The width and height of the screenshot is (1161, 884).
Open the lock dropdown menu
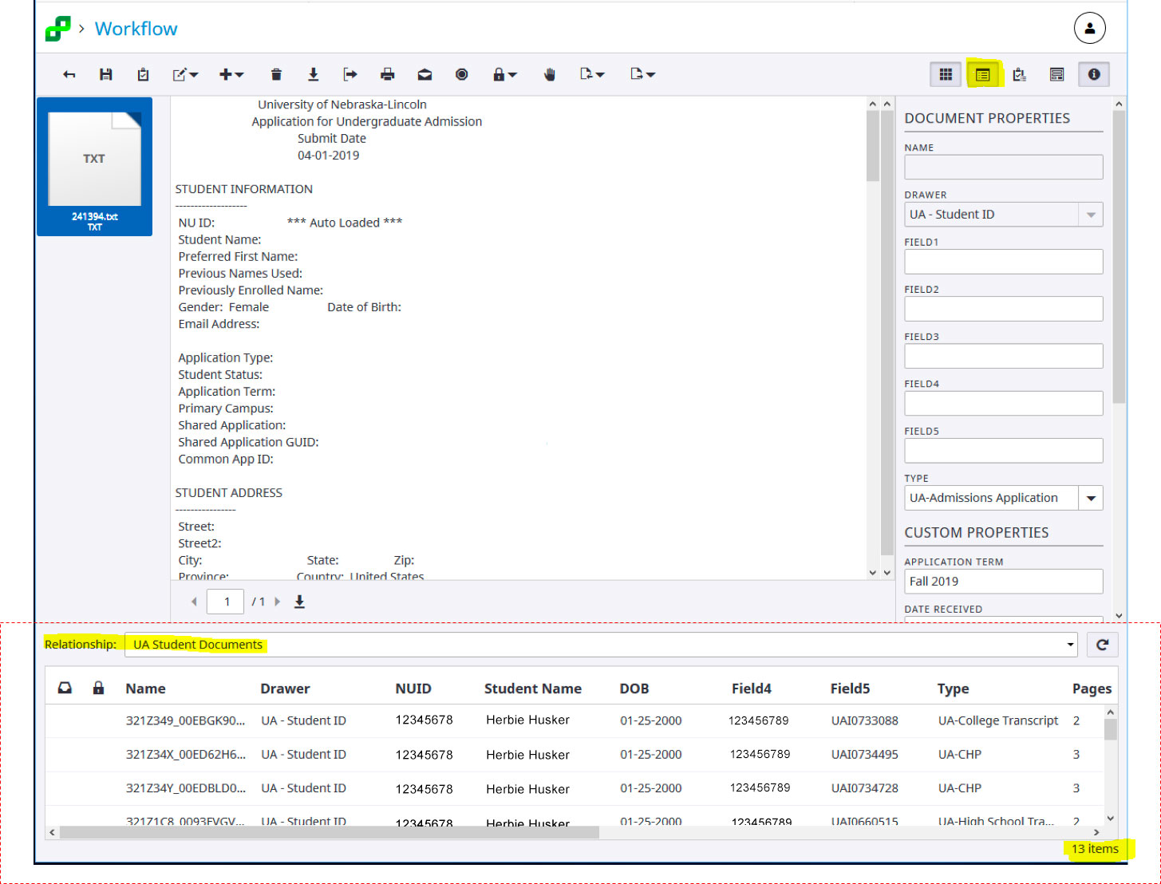tap(504, 74)
